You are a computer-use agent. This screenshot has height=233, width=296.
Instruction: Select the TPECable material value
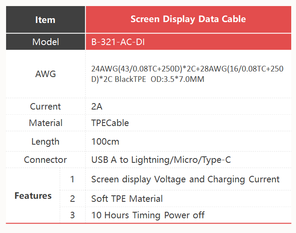(110, 123)
